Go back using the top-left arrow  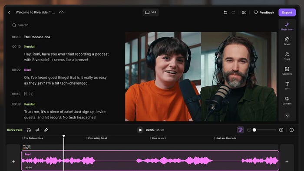click(x=9, y=13)
